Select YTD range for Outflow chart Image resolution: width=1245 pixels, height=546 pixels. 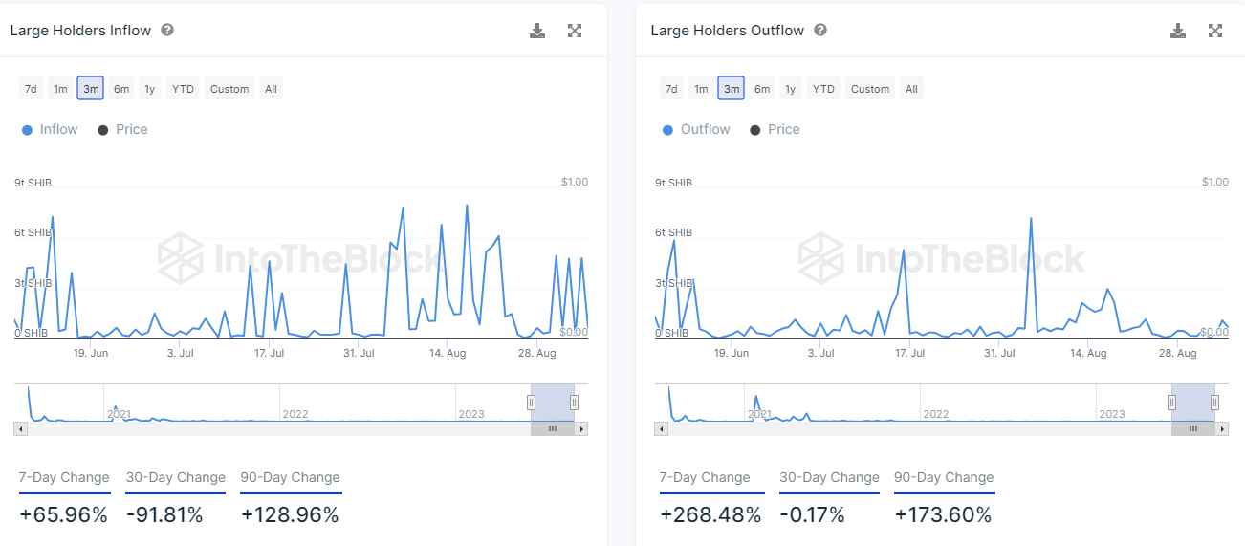click(823, 89)
